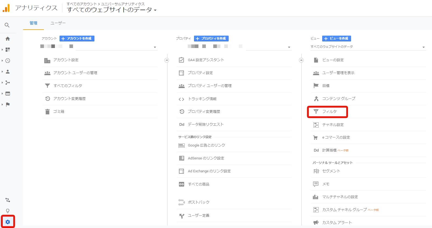Open Discover lightbulb icon

(x=8, y=211)
